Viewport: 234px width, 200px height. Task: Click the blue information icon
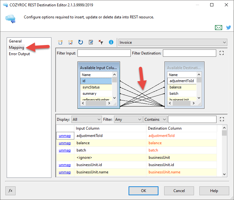111,42
